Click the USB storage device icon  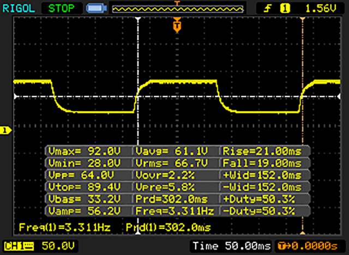pos(97,9)
